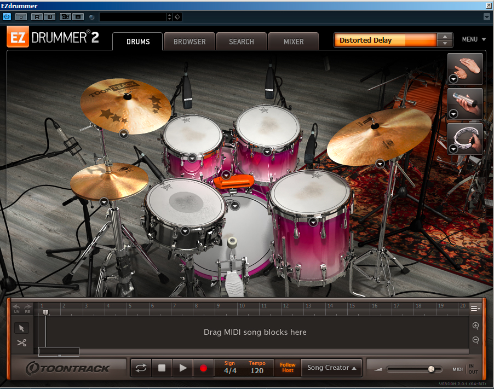Hit the snare drum head
The width and height of the screenshot is (494, 389).
[x=186, y=201]
